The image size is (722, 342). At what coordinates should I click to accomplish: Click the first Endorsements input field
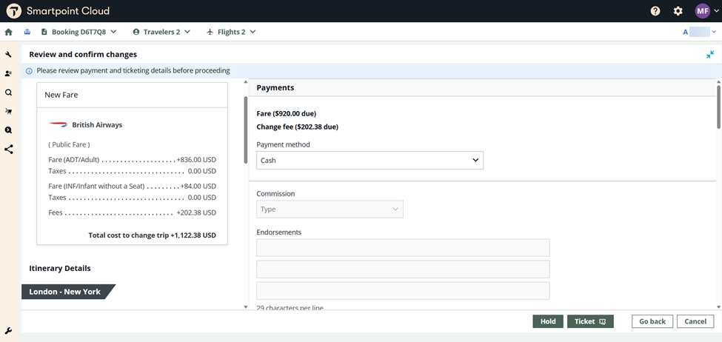pos(403,248)
